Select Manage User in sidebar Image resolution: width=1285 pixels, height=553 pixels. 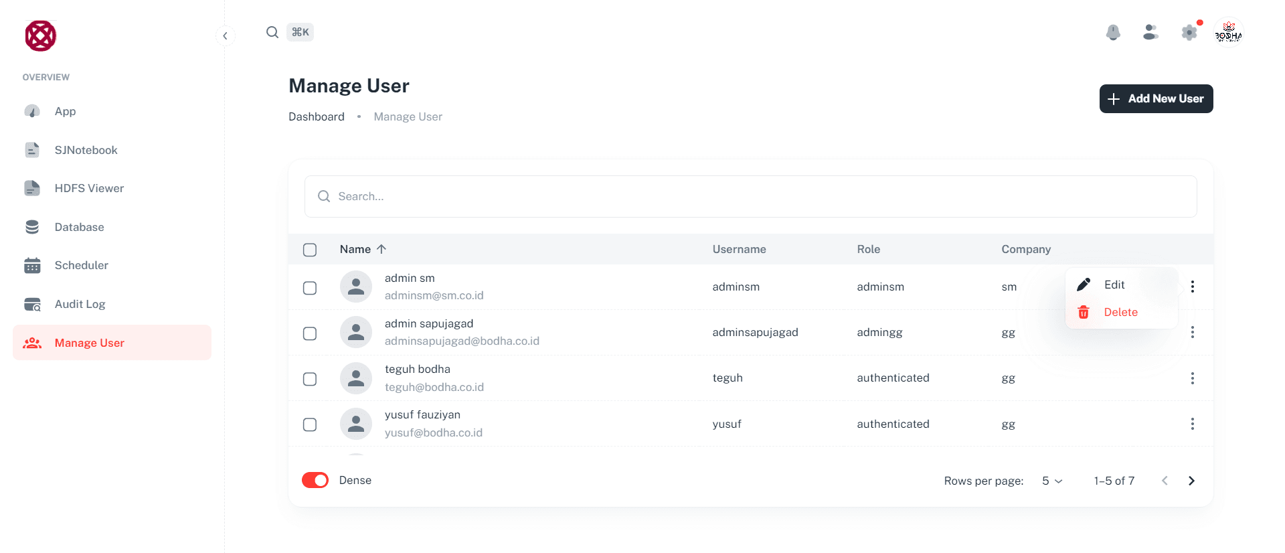[112, 343]
